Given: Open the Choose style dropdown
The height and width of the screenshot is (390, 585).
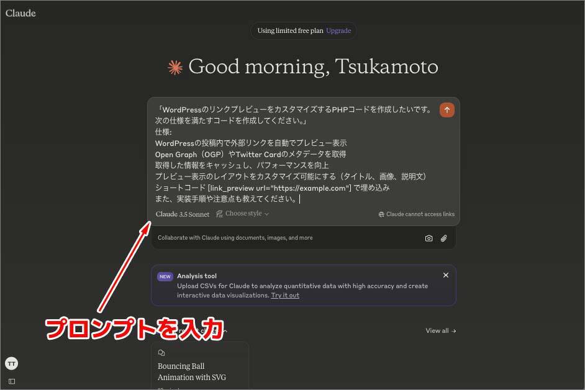Looking at the screenshot, I should (x=243, y=214).
